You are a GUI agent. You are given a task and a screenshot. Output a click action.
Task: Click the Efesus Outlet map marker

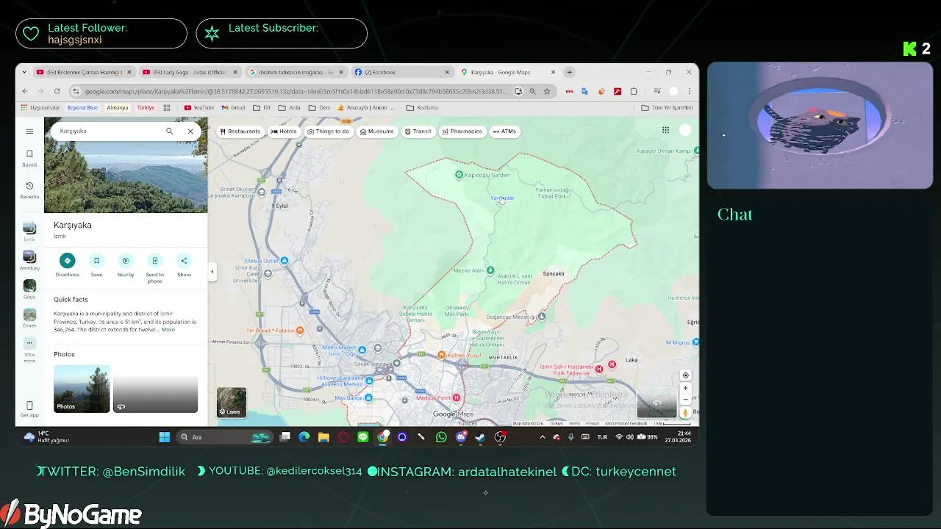point(285,261)
